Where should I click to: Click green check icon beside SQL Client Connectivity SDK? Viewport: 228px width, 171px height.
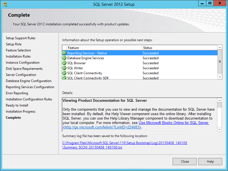[64, 78]
